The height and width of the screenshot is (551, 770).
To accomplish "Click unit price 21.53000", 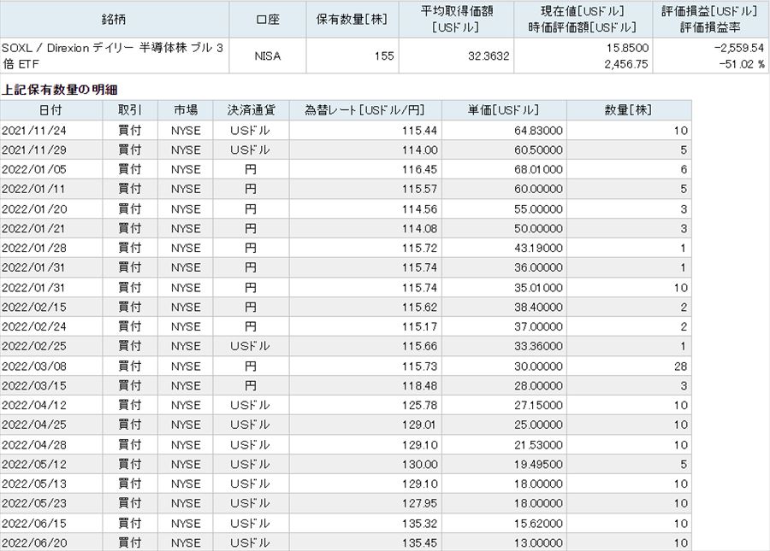I will click(x=538, y=445).
